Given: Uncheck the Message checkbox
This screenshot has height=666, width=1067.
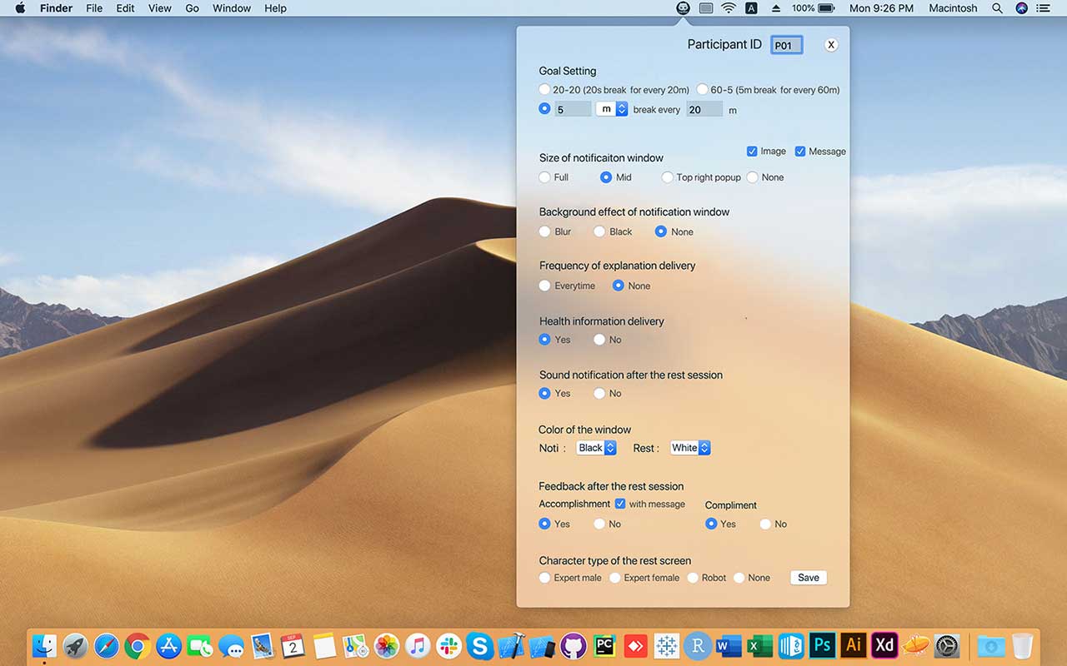Looking at the screenshot, I should pos(800,152).
